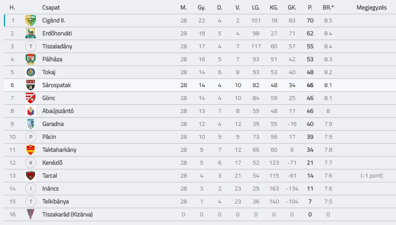
Task: Click the Megjegyzés column header
Action: 371,8
